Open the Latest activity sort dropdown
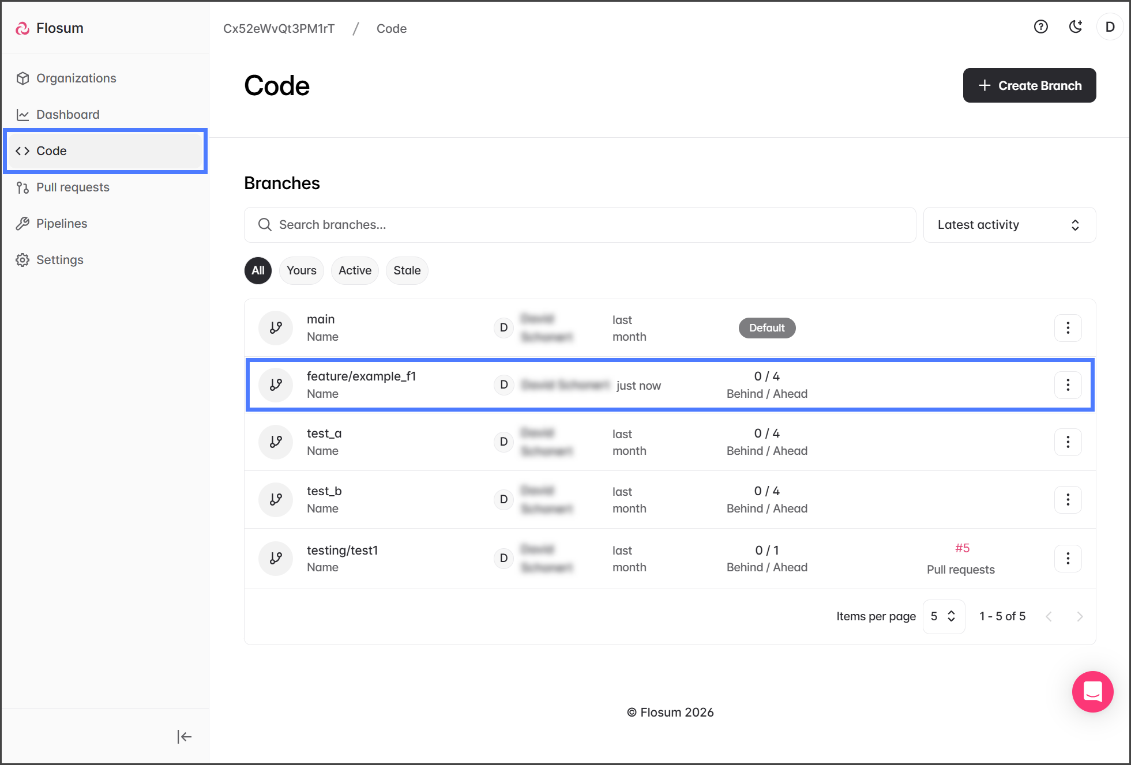This screenshot has width=1131, height=765. pyautogui.click(x=1009, y=225)
